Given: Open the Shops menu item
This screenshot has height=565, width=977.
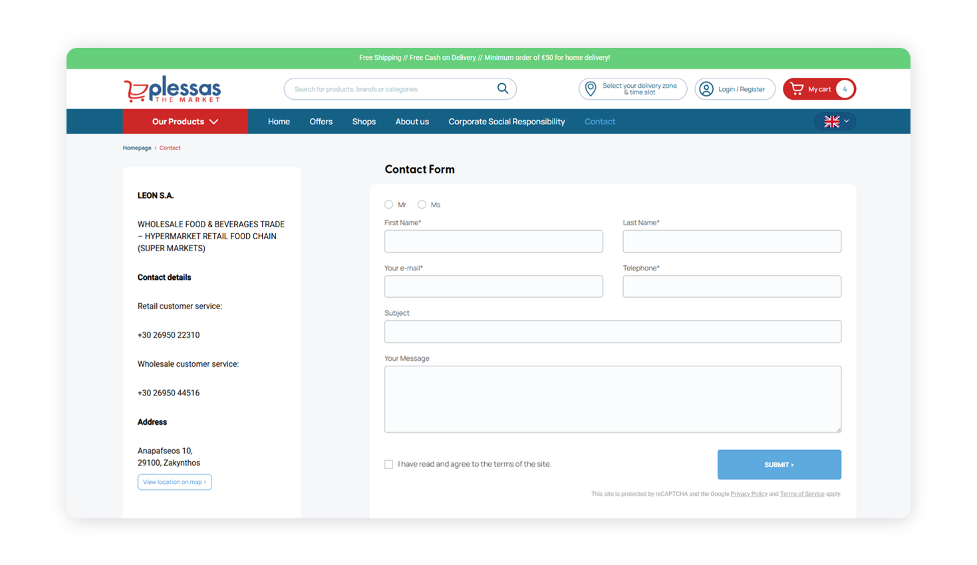Looking at the screenshot, I should tap(364, 122).
